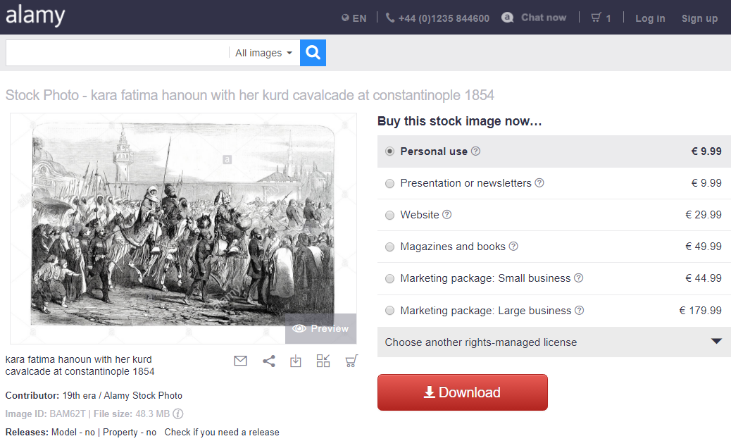Click Check if you need a release
This screenshot has width=731, height=441.
point(222,432)
